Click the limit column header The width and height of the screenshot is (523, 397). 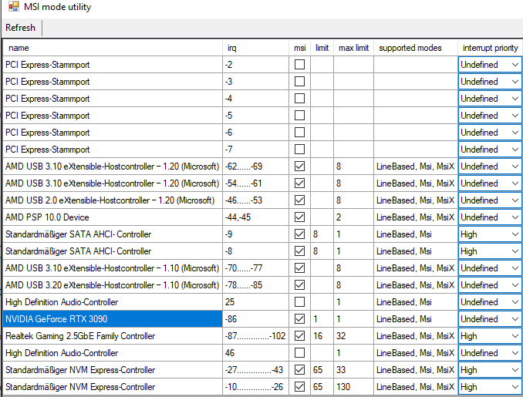tap(322, 48)
